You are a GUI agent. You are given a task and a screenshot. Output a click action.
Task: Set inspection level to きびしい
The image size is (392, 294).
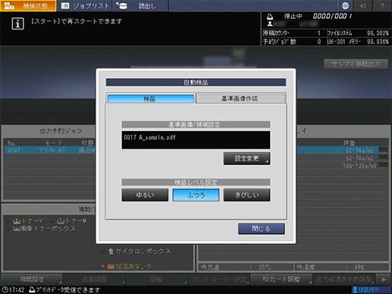247,195
